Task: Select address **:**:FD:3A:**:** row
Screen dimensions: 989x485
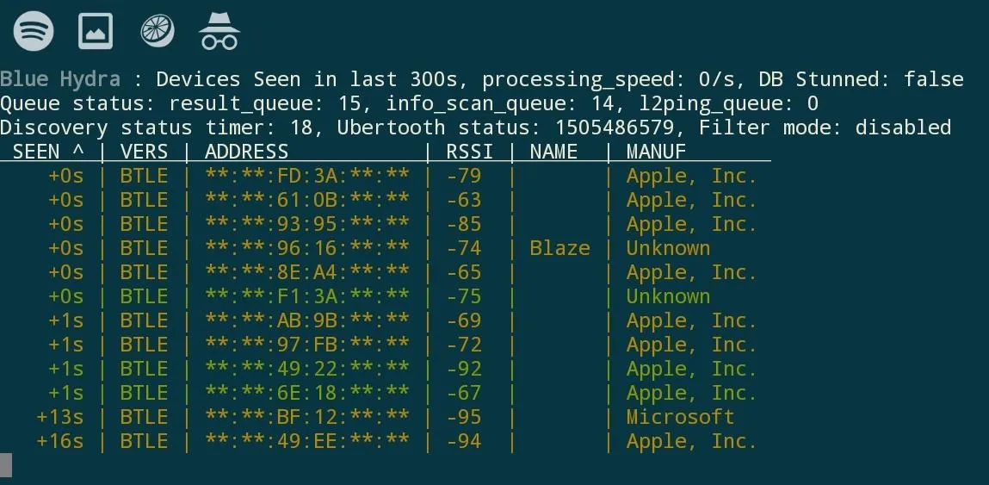Action: pyautogui.click(x=386, y=176)
